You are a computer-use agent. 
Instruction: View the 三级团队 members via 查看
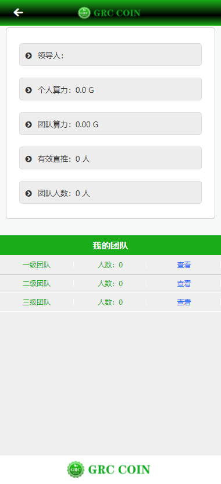coord(184,302)
